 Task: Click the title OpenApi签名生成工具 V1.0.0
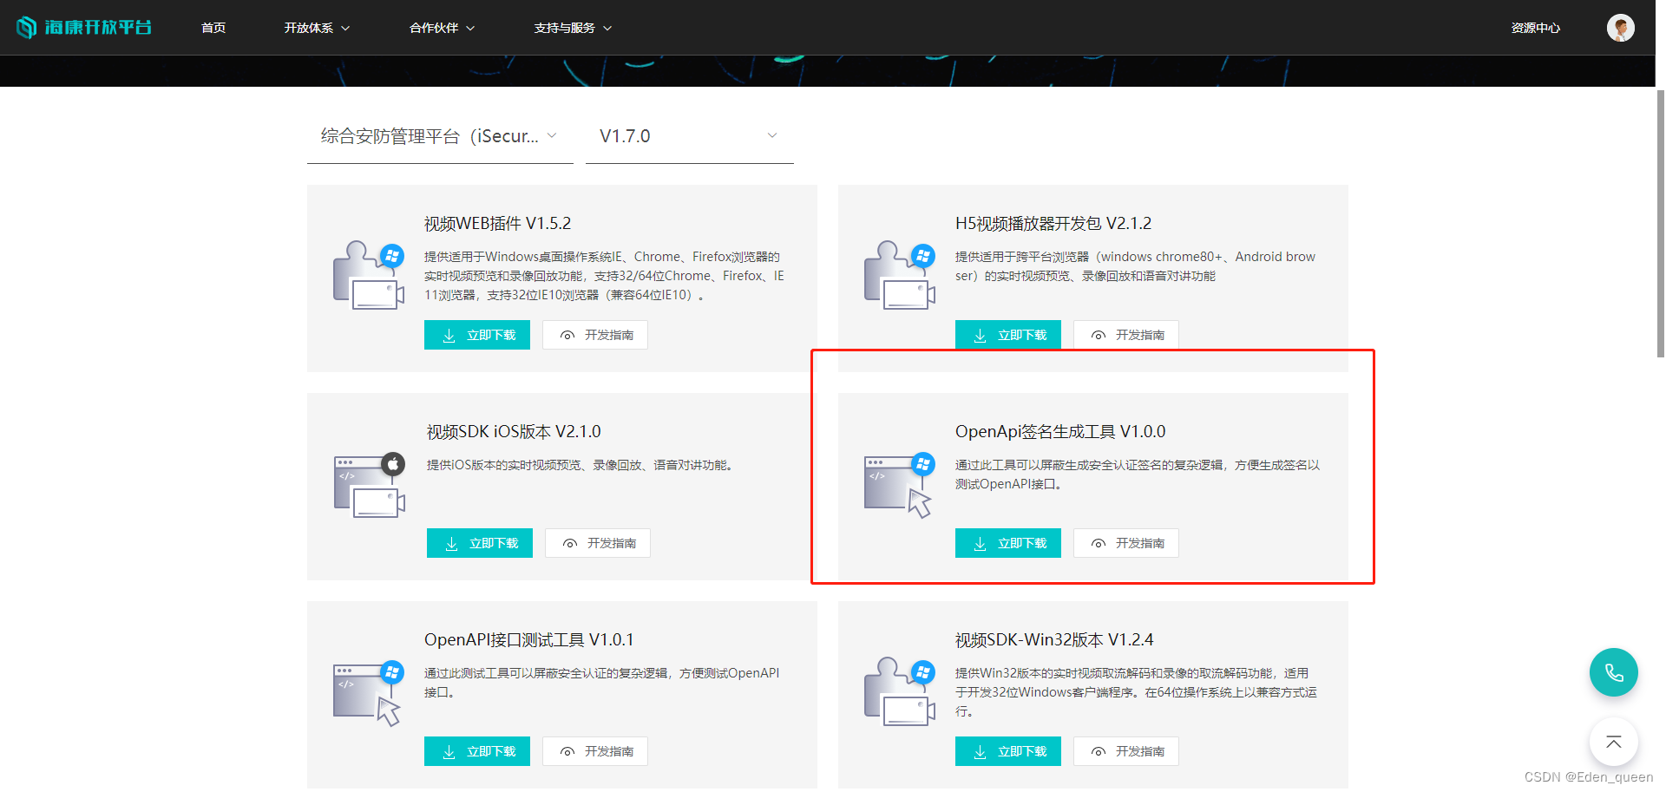[1060, 432]
